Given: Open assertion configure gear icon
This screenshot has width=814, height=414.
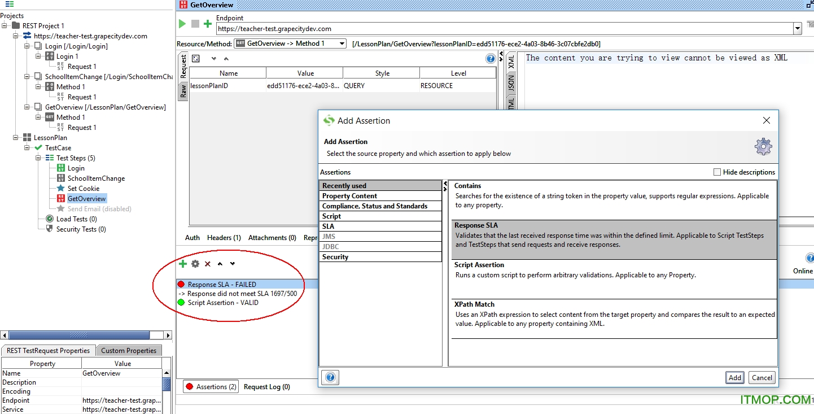Looking at the screenshot, I should point(195,264).
